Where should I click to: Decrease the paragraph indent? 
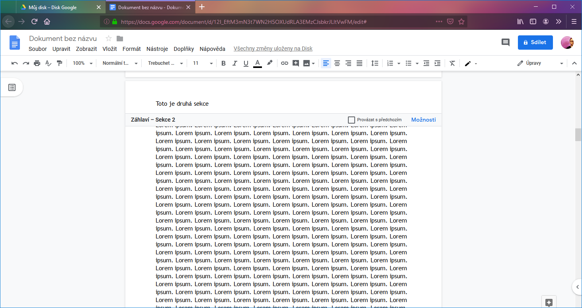pyautogui.click(x=426, y=63)
